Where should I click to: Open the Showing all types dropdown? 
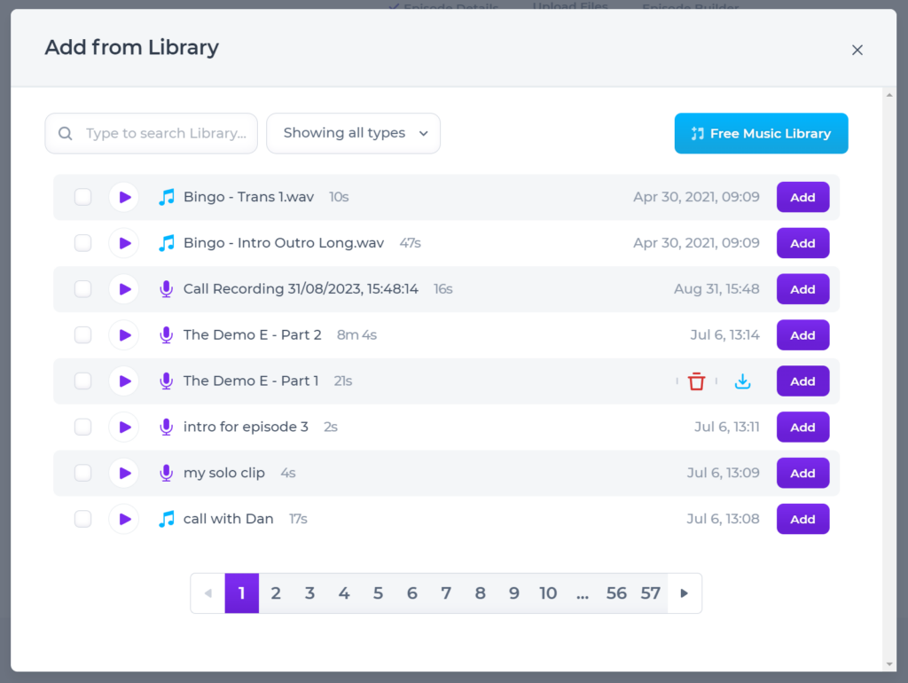353,133
